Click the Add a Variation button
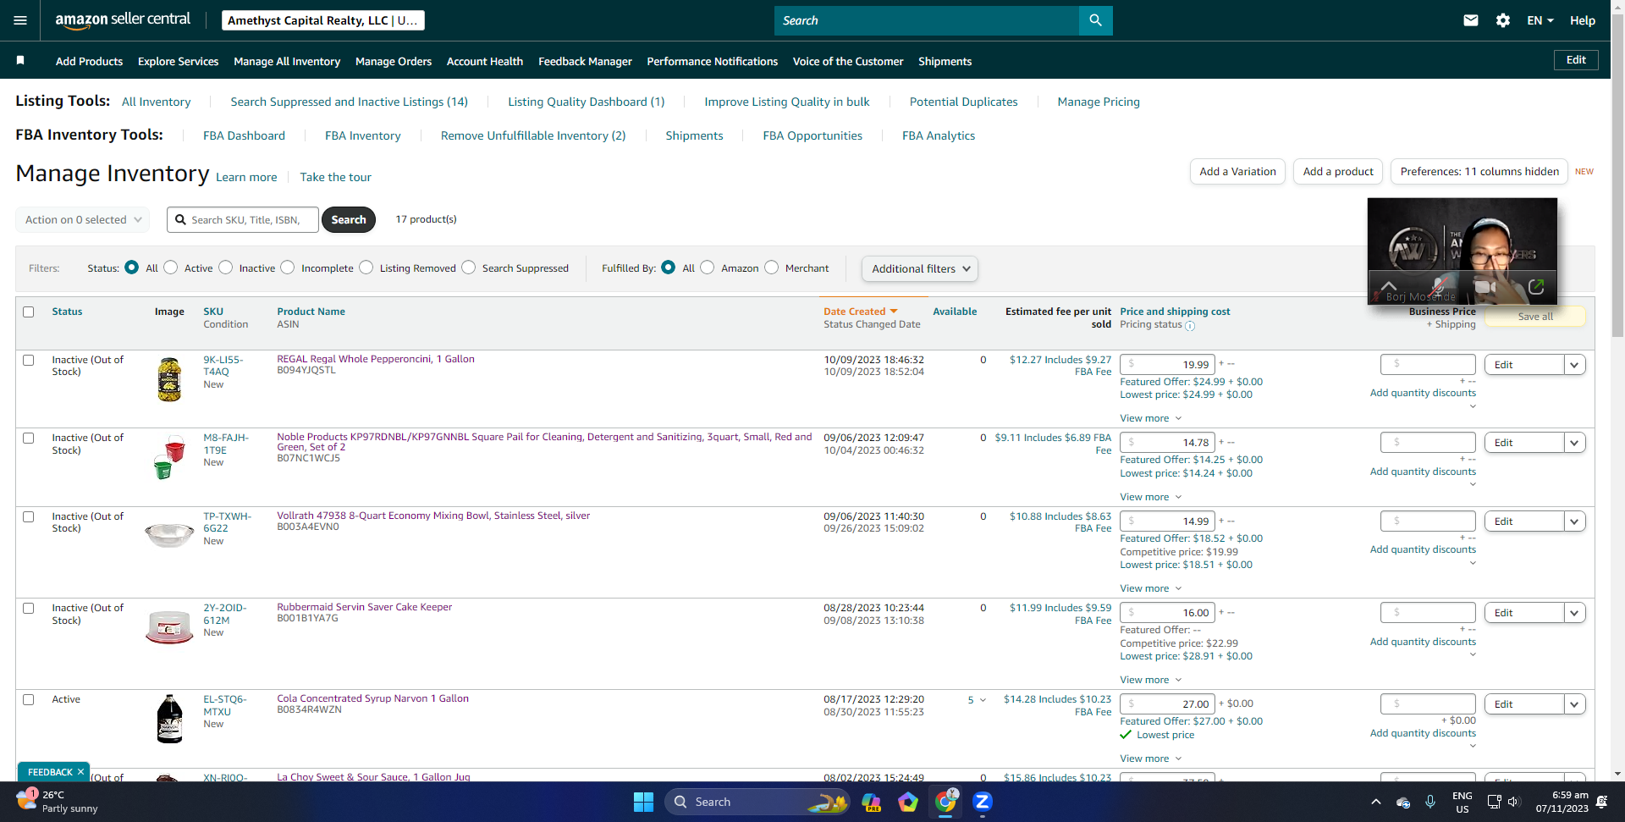The image size is (1625, 822). (1237, 172)
